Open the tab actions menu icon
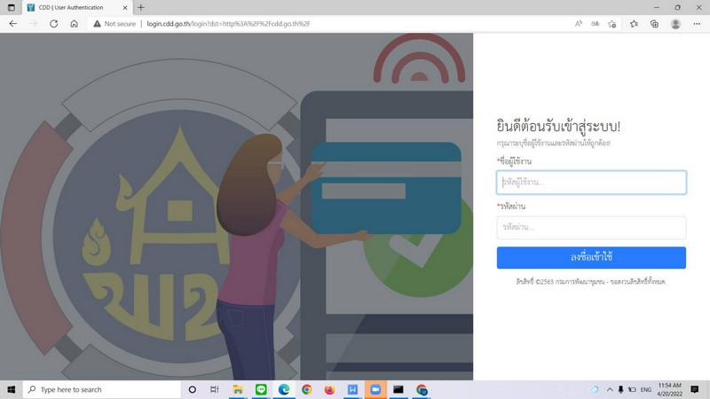This screenshot has height=399, width=710. coord(12,7)
